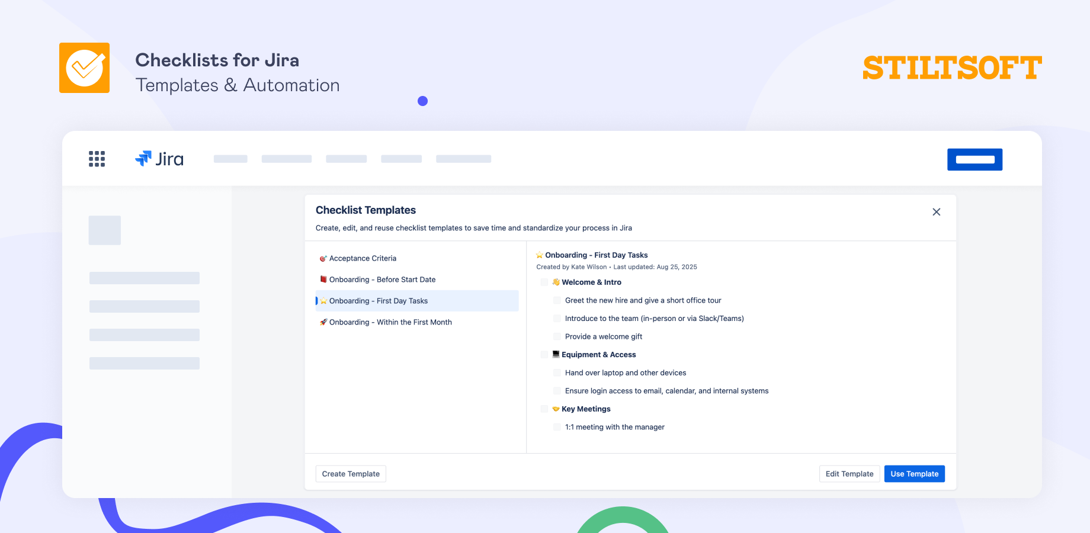Click the star icon on Onboarding - First Day Tasks
The width and height of the screenshot is (1090, 533).
point(324,300)
